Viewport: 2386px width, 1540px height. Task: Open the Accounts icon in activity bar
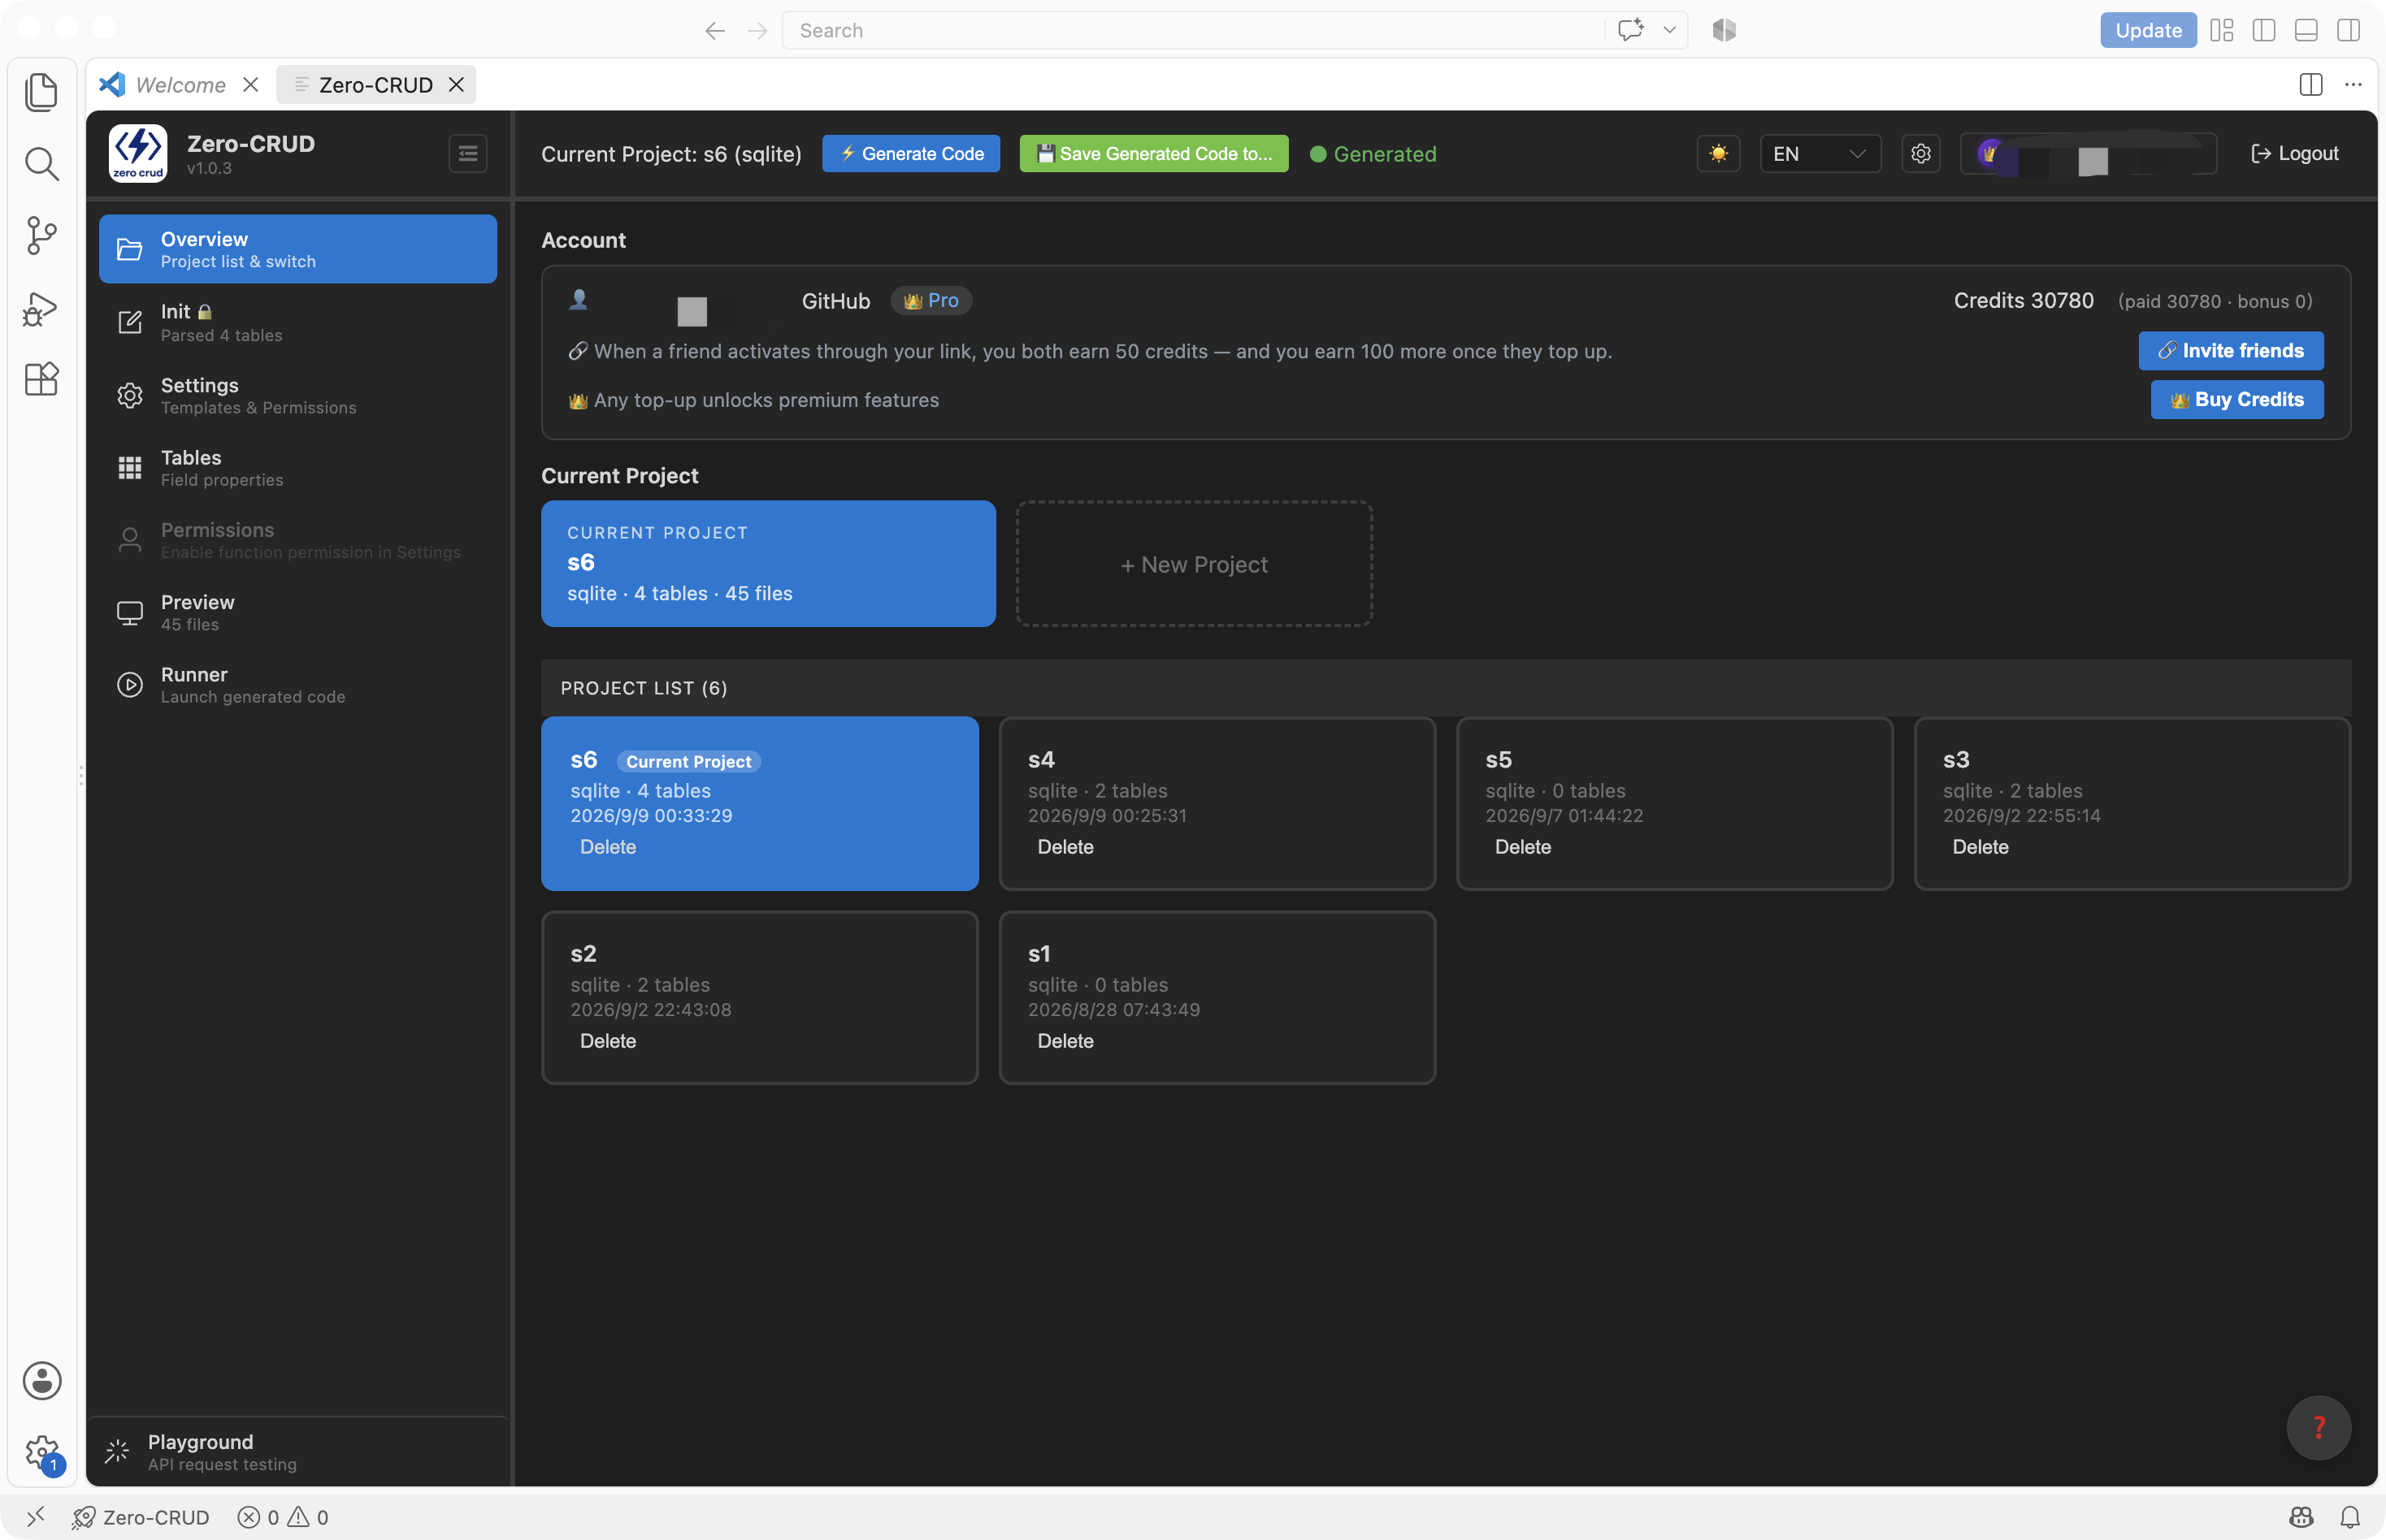(41, 1380)
